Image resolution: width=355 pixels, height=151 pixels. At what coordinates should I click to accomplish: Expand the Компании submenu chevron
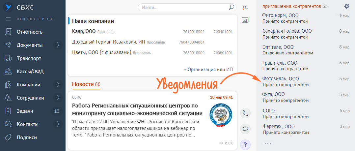tap(58, 85)
